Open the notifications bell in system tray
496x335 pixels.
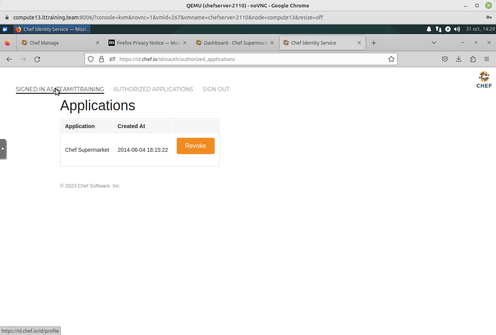[x=429, y=29]
